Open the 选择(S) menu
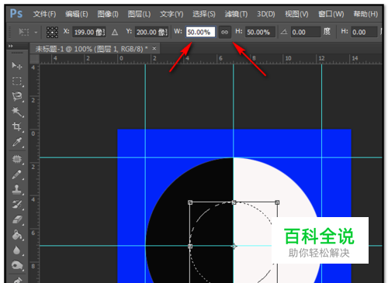This screenshot has width=388, height=283. pos(204,14)
